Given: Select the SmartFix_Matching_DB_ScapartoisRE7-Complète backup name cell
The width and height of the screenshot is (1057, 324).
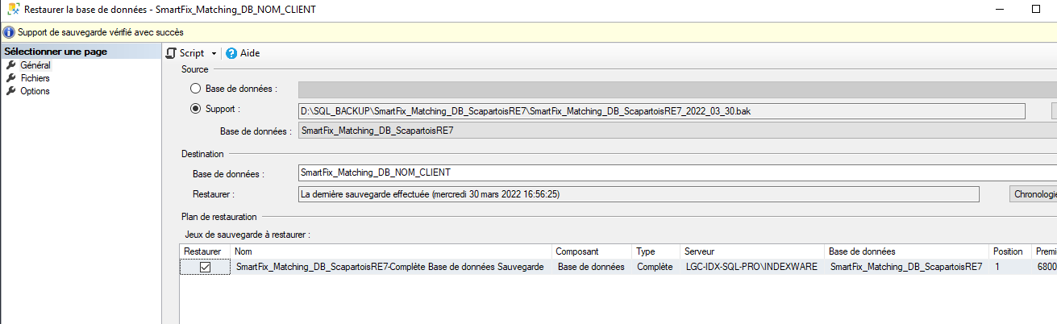Looking at the screenshot, I should point(389,267).
